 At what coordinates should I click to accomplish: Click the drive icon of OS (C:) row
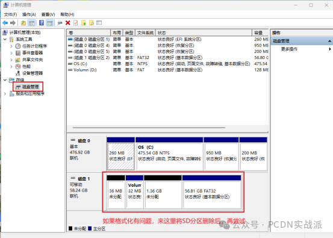70,64
